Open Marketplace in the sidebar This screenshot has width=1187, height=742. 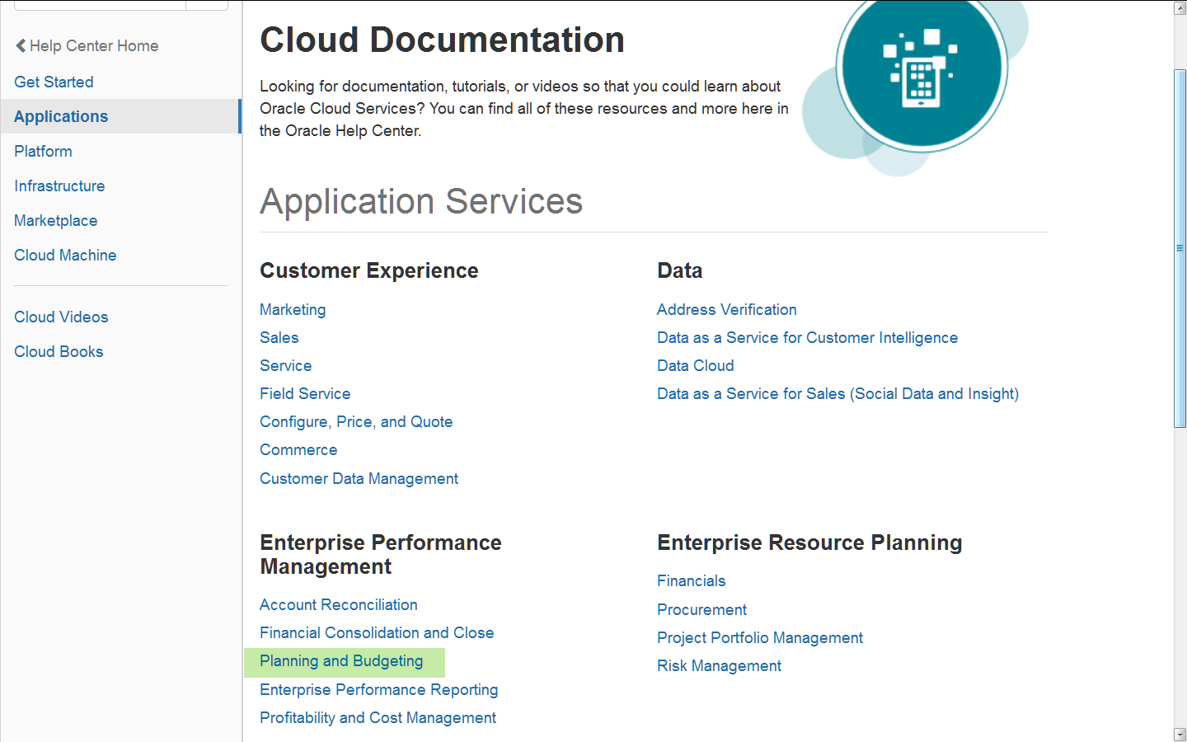pos(56,220)
